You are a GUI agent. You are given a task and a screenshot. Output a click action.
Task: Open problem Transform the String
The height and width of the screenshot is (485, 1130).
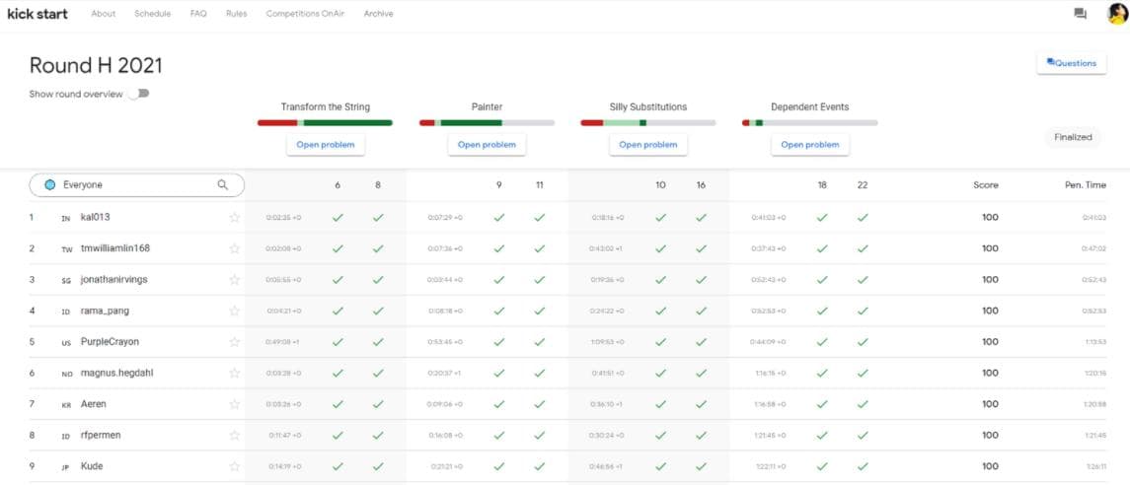pos(325,145)
